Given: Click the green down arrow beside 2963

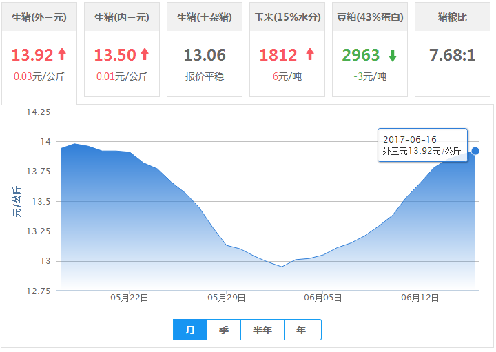Looking at the screenshot, I should click(392, 55).
